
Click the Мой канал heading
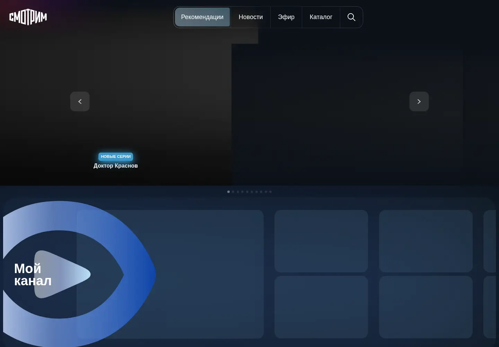pyautogui.click(x=33, y=274)
